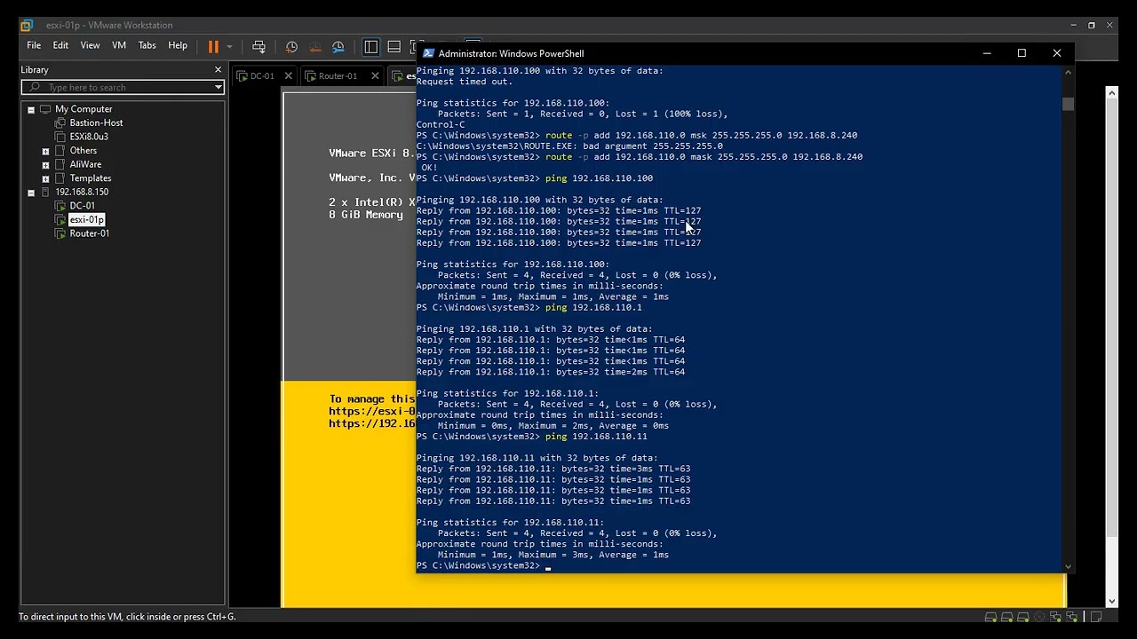
Task: Open the Library search dropdown arrow
Action: (218, 87)
